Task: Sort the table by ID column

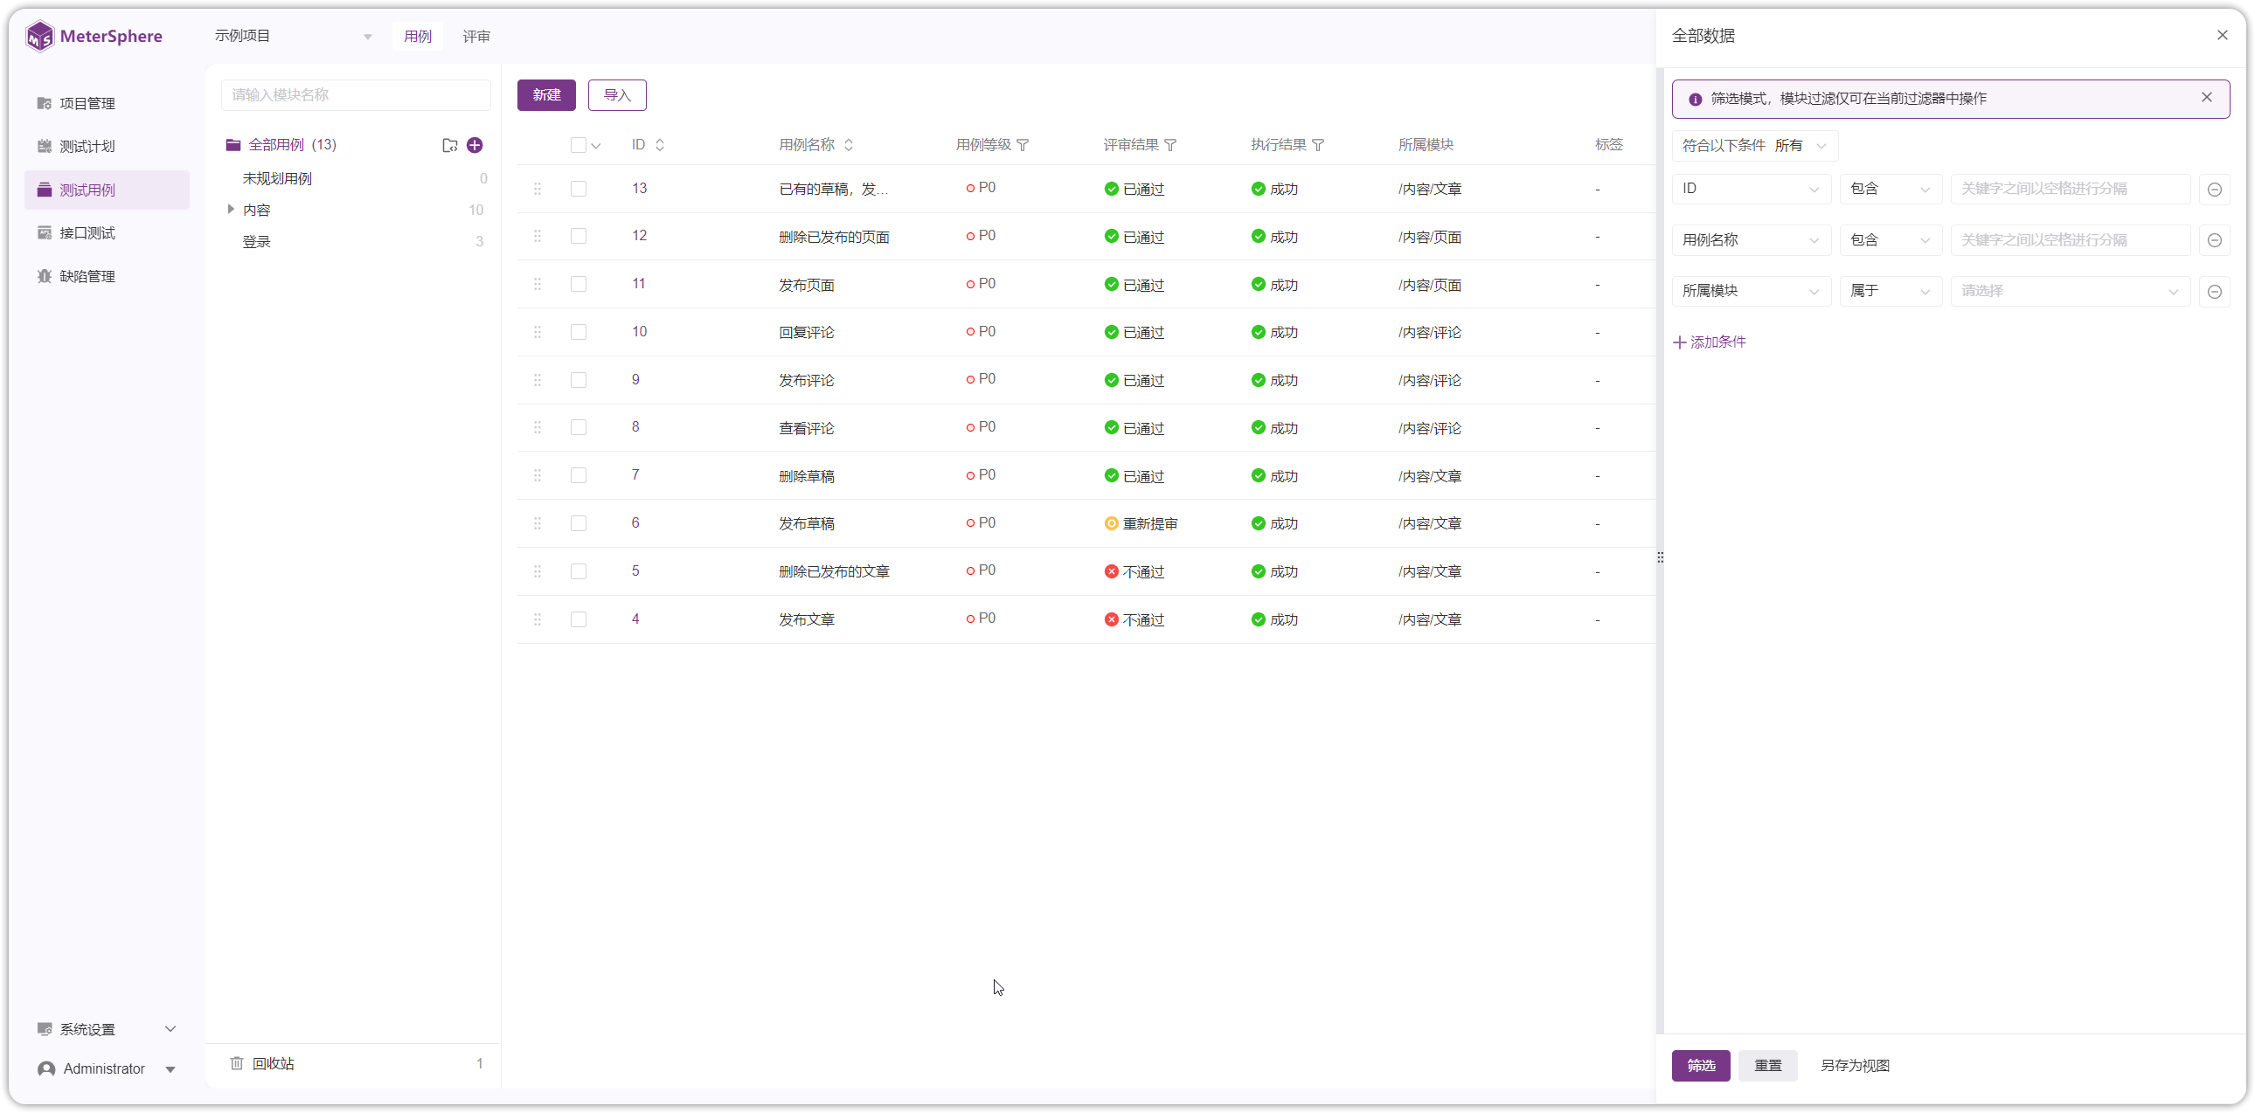Action: pos(660,145)
